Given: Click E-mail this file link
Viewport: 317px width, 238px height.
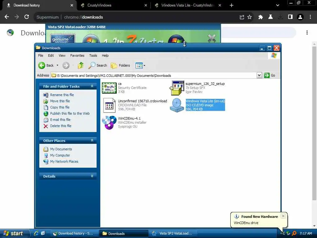Looking at the screenshot, I should pyautogui.click(x=60, y=120).
